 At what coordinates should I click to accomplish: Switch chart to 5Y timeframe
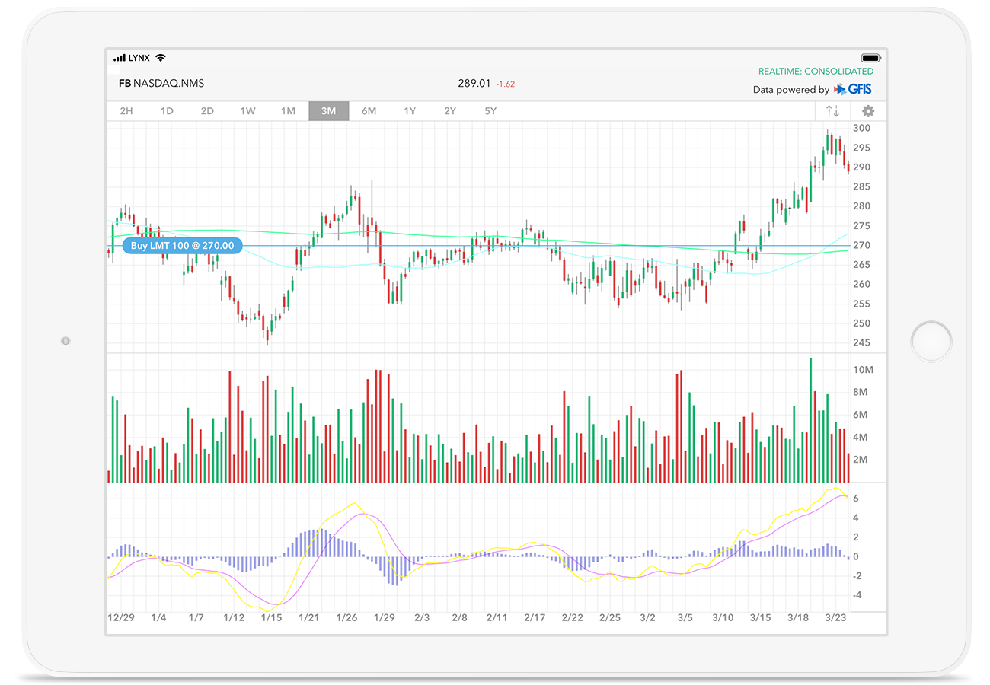tap(490, 111)
